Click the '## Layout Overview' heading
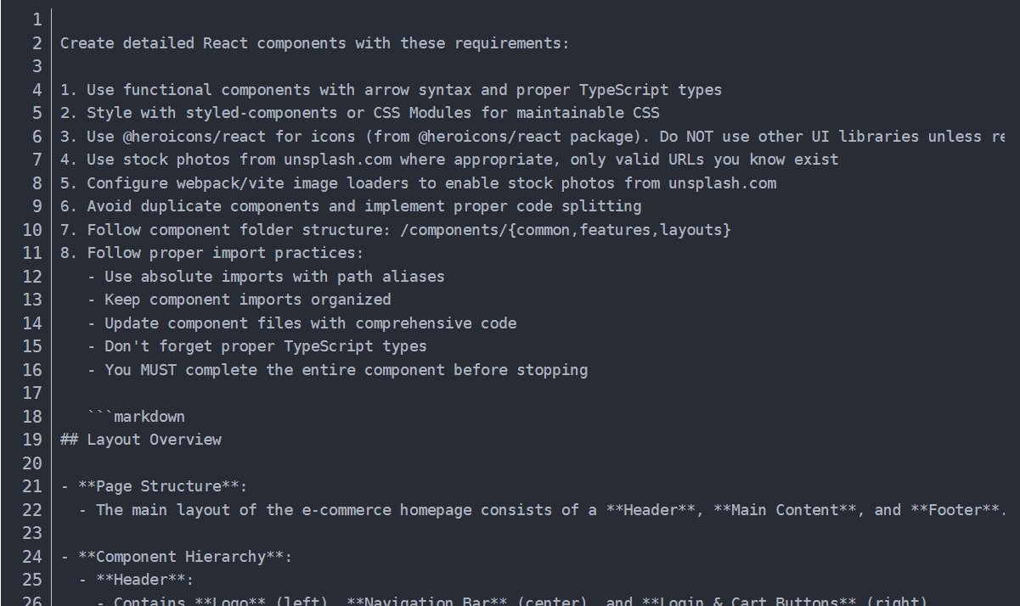This screenshot has height=606, width=1020. point(141,440)
